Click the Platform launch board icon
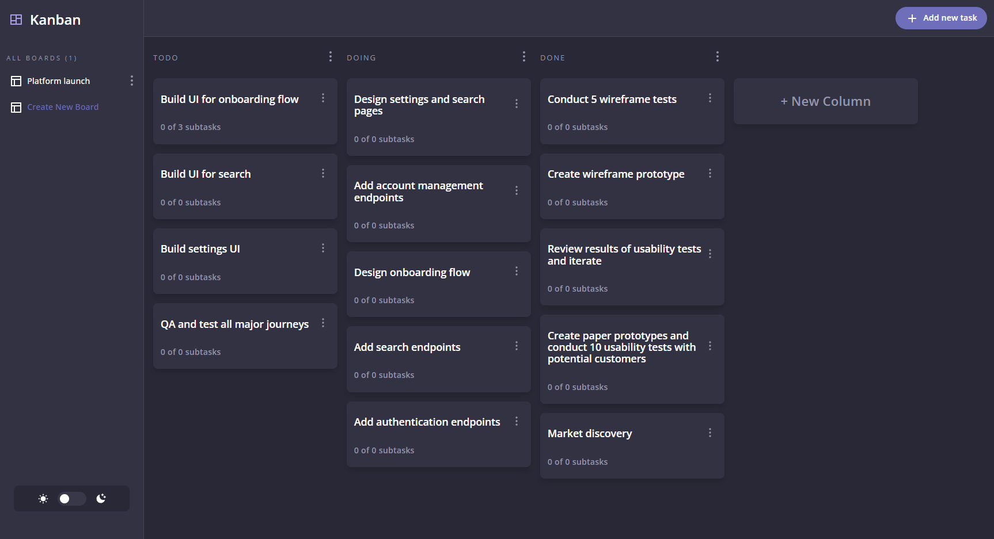 pos(16,81)
